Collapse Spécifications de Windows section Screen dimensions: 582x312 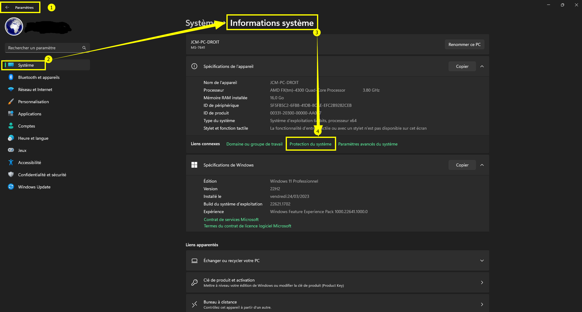(x=482, y=165)
